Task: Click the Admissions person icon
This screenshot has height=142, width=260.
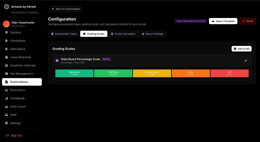Action: pos(6,41)
